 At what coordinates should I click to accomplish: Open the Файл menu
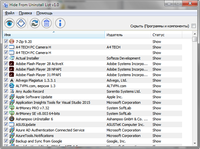[9, 13]
